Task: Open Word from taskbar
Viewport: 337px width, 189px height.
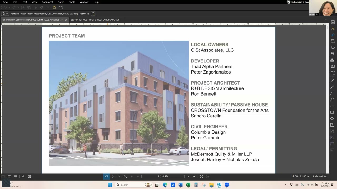Action: point(180,185)
